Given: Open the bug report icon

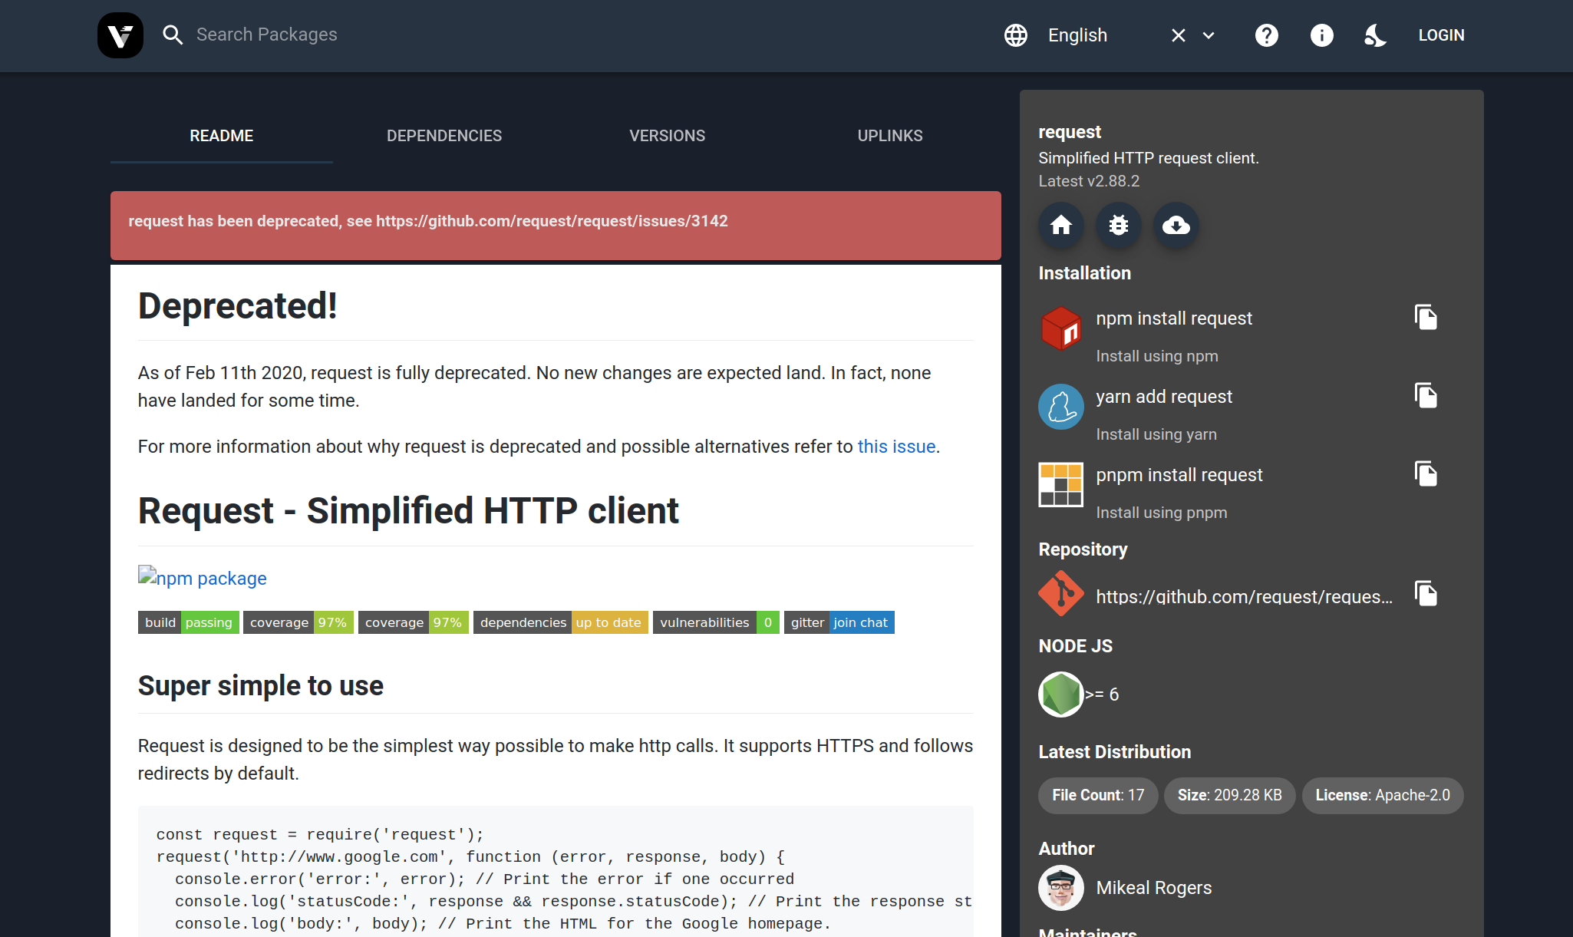Looking at the screenshot, I should click(x=1118, y=225).
